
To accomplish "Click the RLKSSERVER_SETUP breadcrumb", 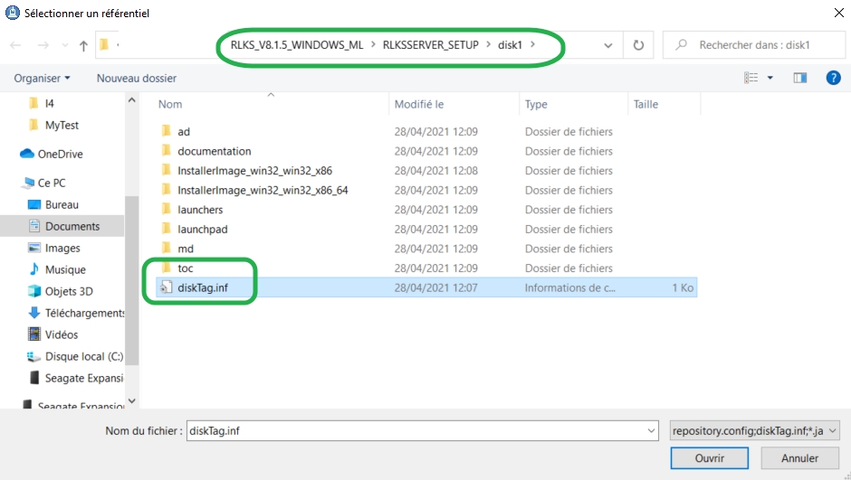I will (430, 45).
